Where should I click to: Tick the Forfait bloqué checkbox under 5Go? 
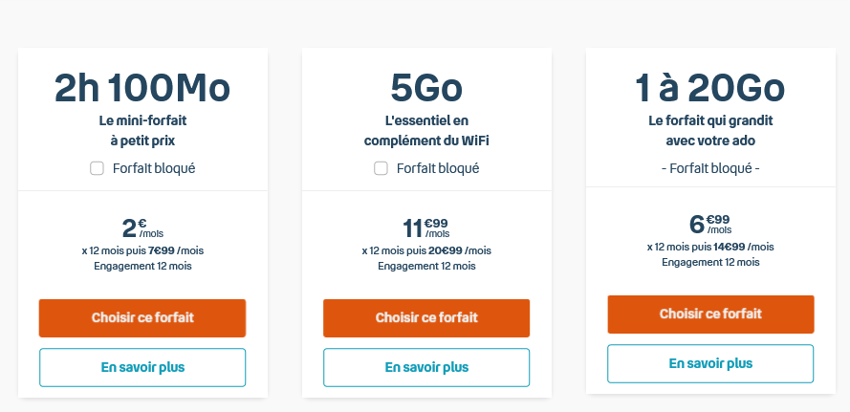(381, 169)
